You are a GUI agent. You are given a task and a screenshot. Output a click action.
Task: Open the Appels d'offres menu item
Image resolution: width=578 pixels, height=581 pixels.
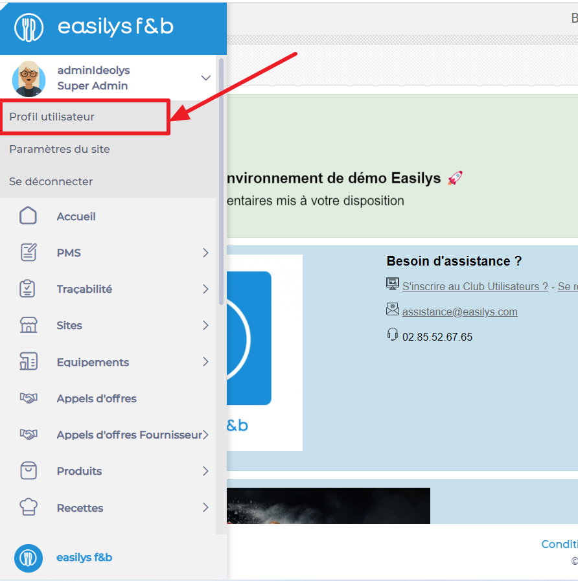click(x=97, y=398)
